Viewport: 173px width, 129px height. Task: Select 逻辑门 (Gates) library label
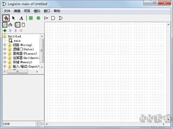(x=23, y=49)
